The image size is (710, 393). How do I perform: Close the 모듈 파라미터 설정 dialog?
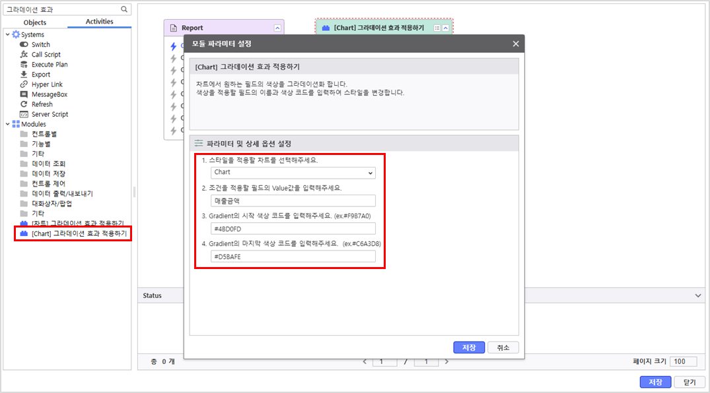[516, 44]
